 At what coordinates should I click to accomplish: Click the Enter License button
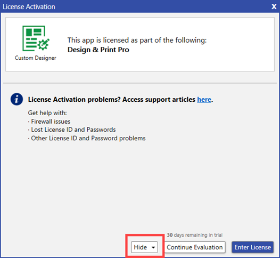click(x=252, y=247)
